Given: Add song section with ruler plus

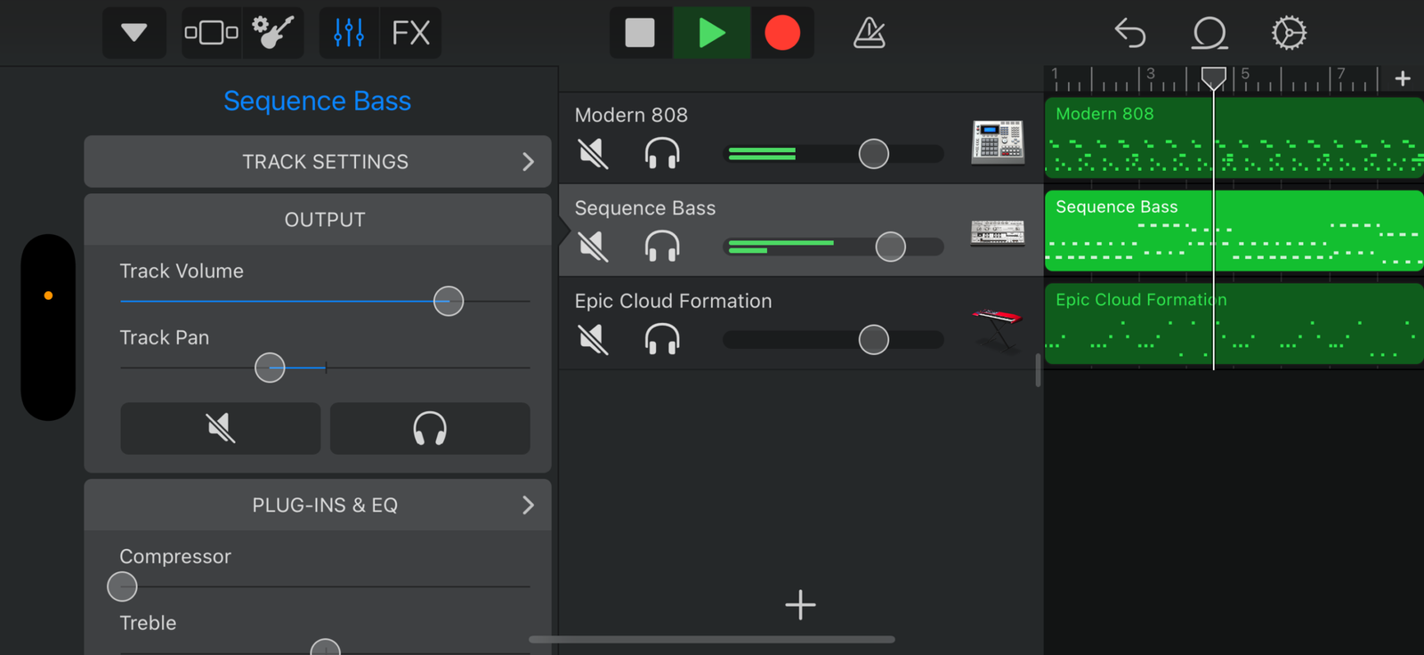Looking at the screenshot, I should click(x=1403, y=78).
